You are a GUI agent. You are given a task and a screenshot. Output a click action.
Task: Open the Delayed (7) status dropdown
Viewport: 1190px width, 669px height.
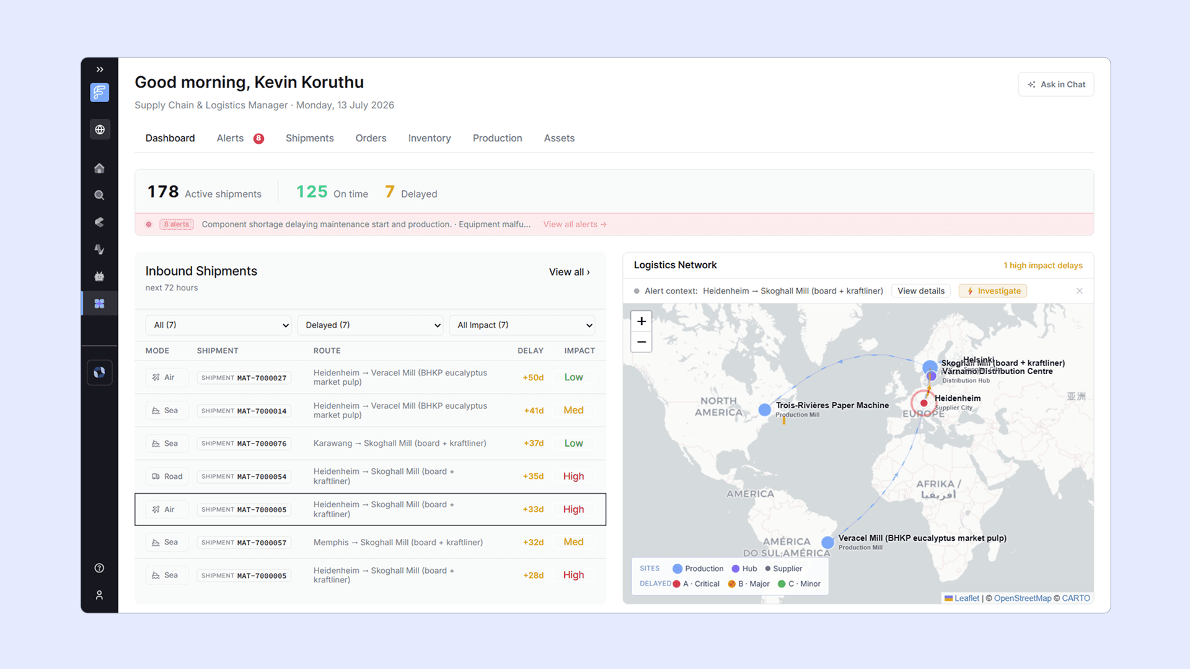[370, 325]
